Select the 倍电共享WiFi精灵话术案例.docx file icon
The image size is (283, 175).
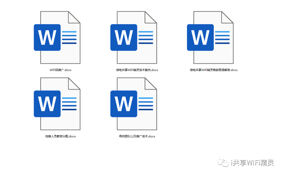[134, 37]
